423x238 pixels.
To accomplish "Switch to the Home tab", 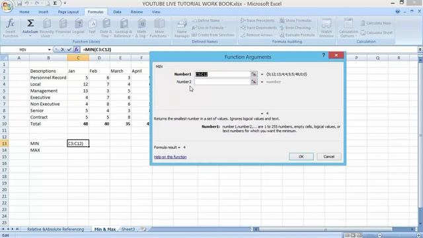I will pyautogui.click(x=24, y=12).
